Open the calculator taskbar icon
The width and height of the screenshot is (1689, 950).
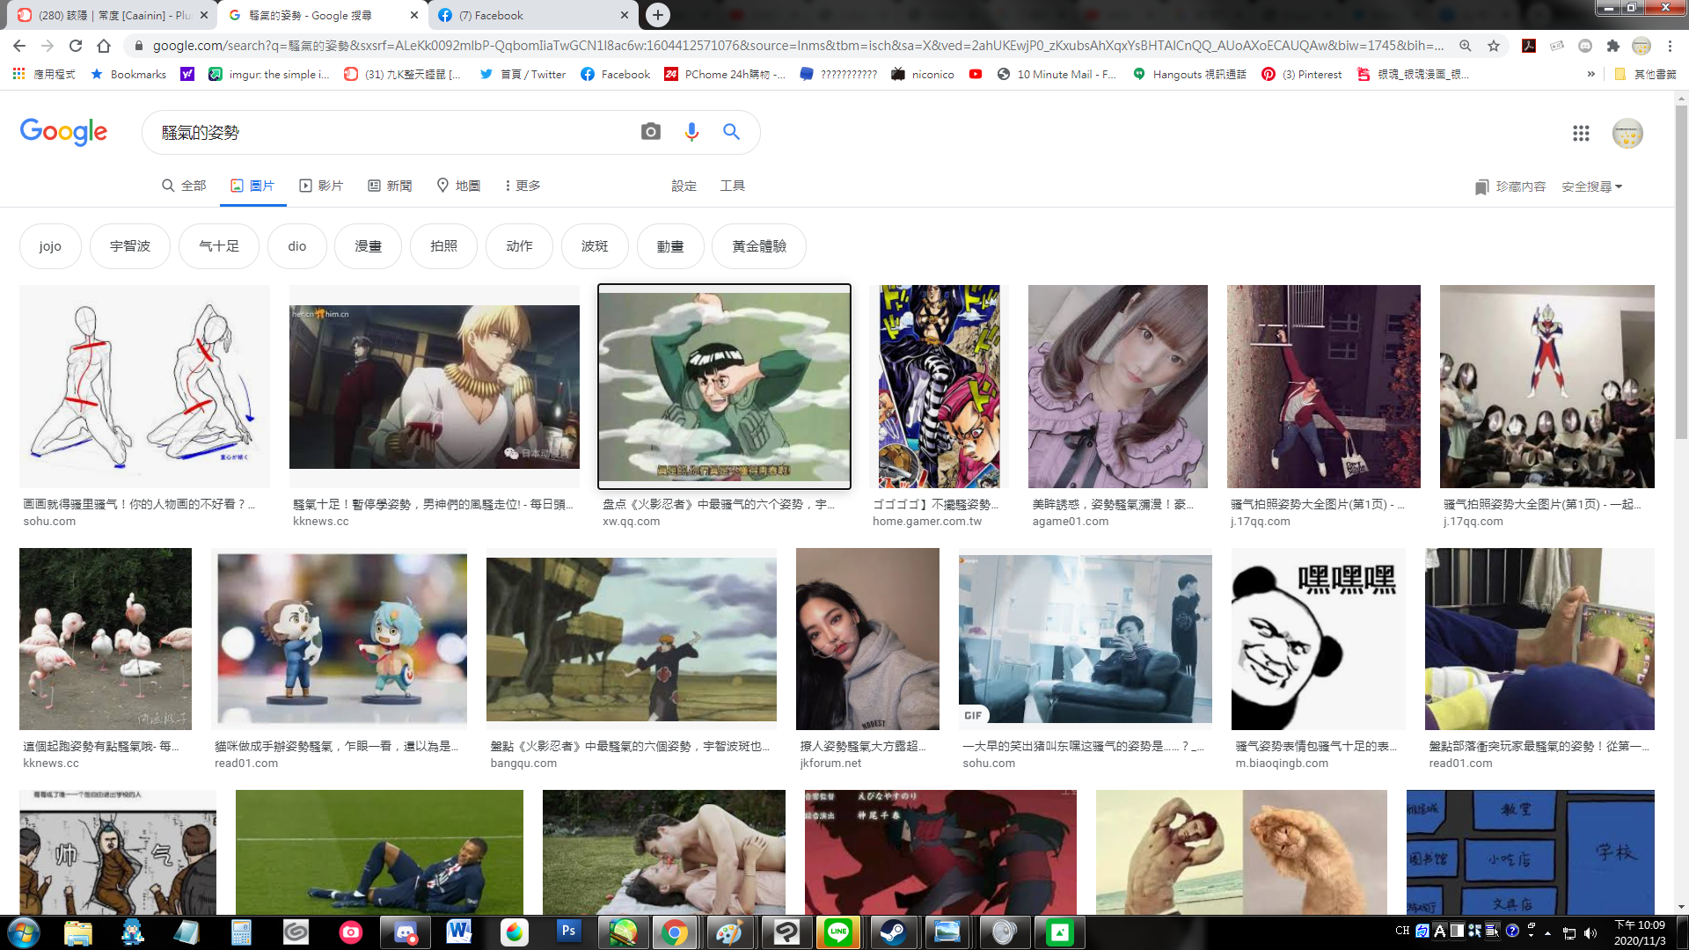241,932
